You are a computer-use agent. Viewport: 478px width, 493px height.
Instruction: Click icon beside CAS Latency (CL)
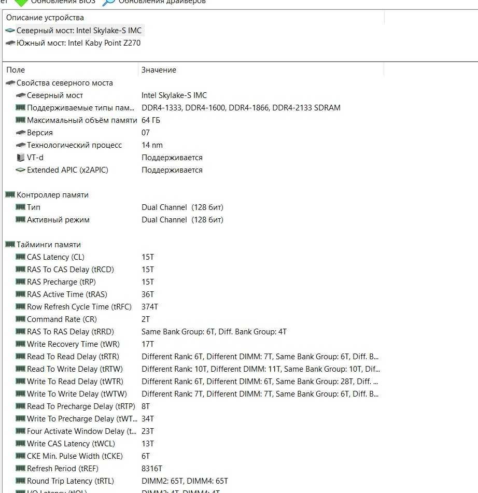coord(20,257)
